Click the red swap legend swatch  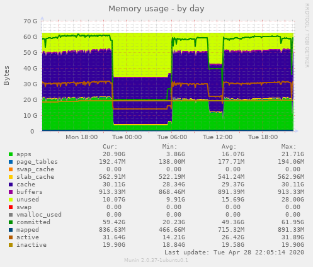11,207
